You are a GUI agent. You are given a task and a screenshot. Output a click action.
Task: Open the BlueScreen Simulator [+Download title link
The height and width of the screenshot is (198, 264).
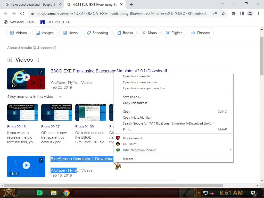coord(82,159)
